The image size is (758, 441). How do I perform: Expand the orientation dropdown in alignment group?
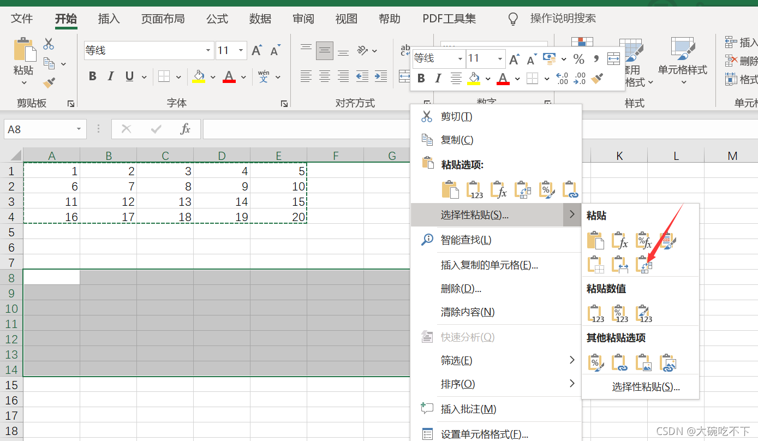pos(374,51)
